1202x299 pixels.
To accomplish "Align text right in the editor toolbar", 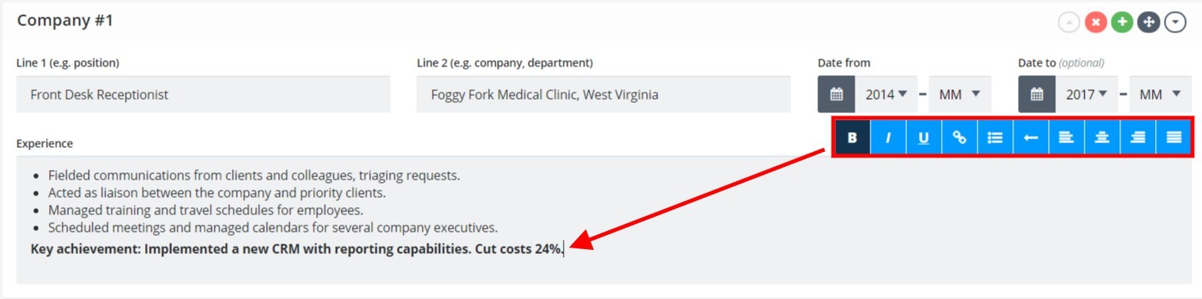I will (1138, 137).
